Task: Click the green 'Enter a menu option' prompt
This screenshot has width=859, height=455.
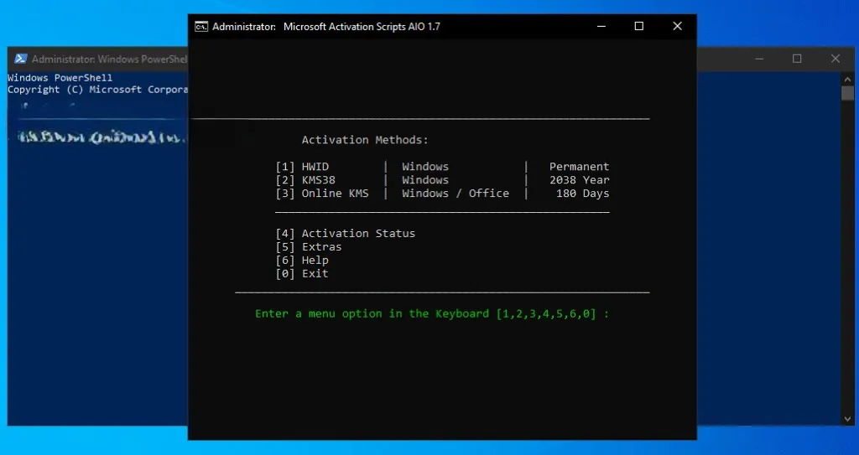Action: (432, 313)
